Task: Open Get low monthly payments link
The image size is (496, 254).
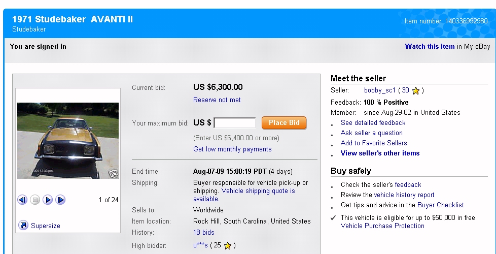Action: click(x=232, y=149)
